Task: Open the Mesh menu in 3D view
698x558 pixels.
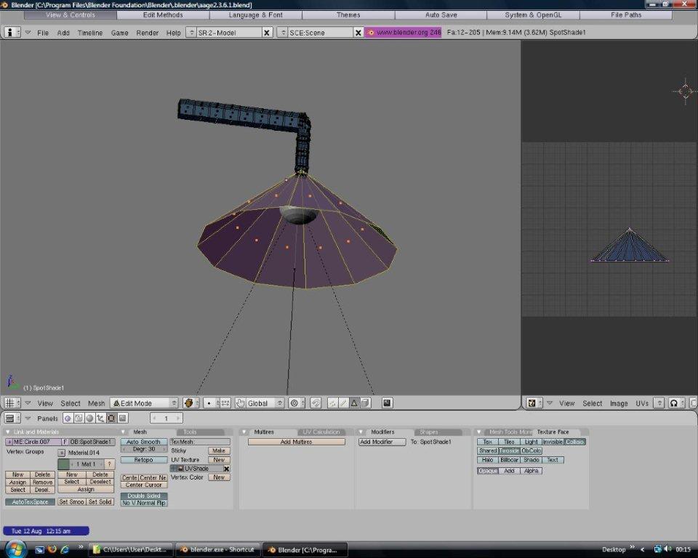Action: (96, 403)
